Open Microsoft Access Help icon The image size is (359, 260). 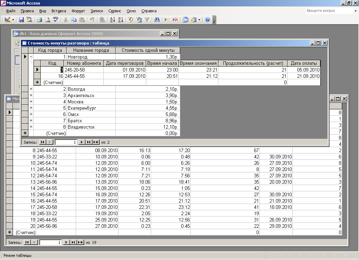click(x=208, y=20)
